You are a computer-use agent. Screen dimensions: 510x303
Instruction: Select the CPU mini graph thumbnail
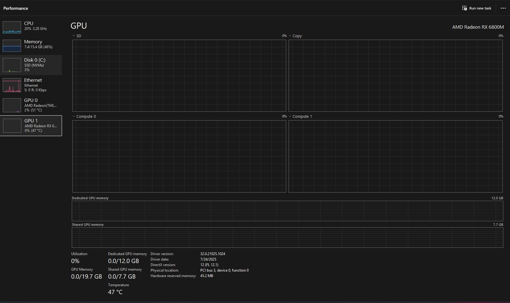click(x=12, y=27)
